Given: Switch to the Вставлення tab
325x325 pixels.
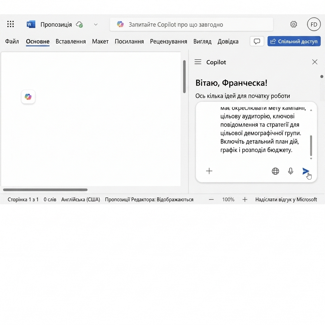Looking at the screenshot, I should click(x=71, y=42).
